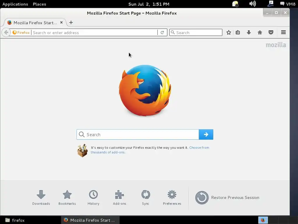
Task: Open Sync shortcut on start page
Action: (146, 198)
